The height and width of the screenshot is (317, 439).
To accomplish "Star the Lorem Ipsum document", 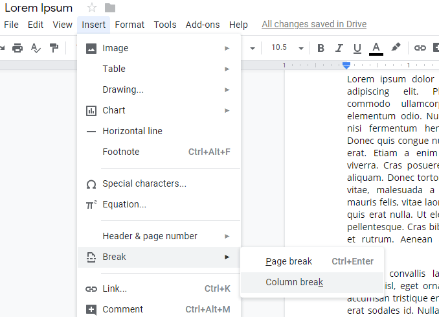I will point(92,8).
